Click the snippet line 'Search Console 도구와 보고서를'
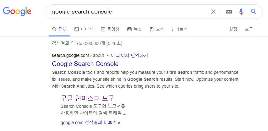Viewport: 268px width, 131px height. pos(93,106)
